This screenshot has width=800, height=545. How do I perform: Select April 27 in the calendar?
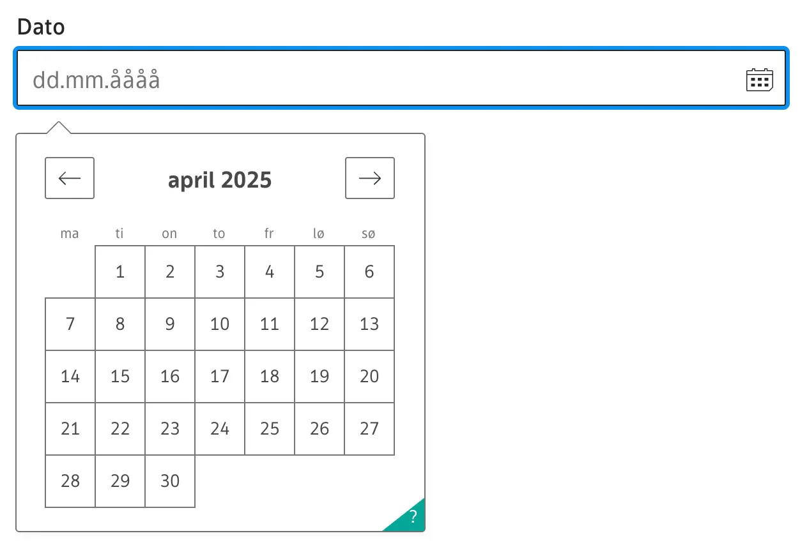click(x=369, y=429)
